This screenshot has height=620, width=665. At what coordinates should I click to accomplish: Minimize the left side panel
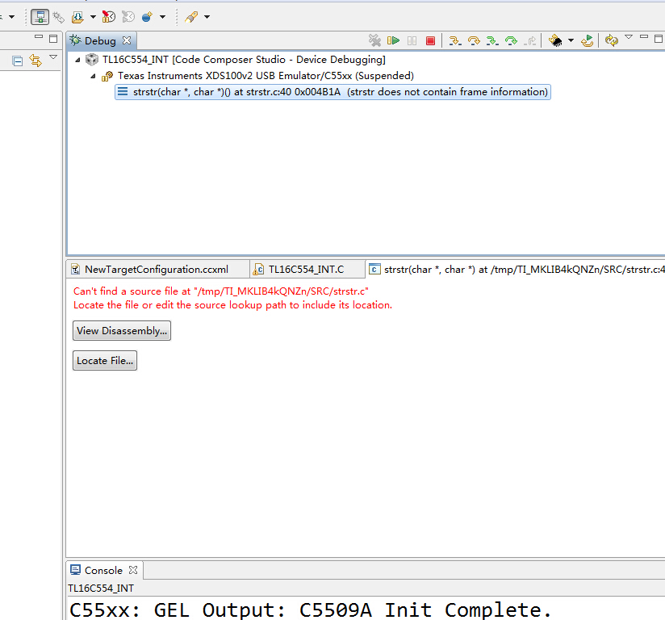39,37
